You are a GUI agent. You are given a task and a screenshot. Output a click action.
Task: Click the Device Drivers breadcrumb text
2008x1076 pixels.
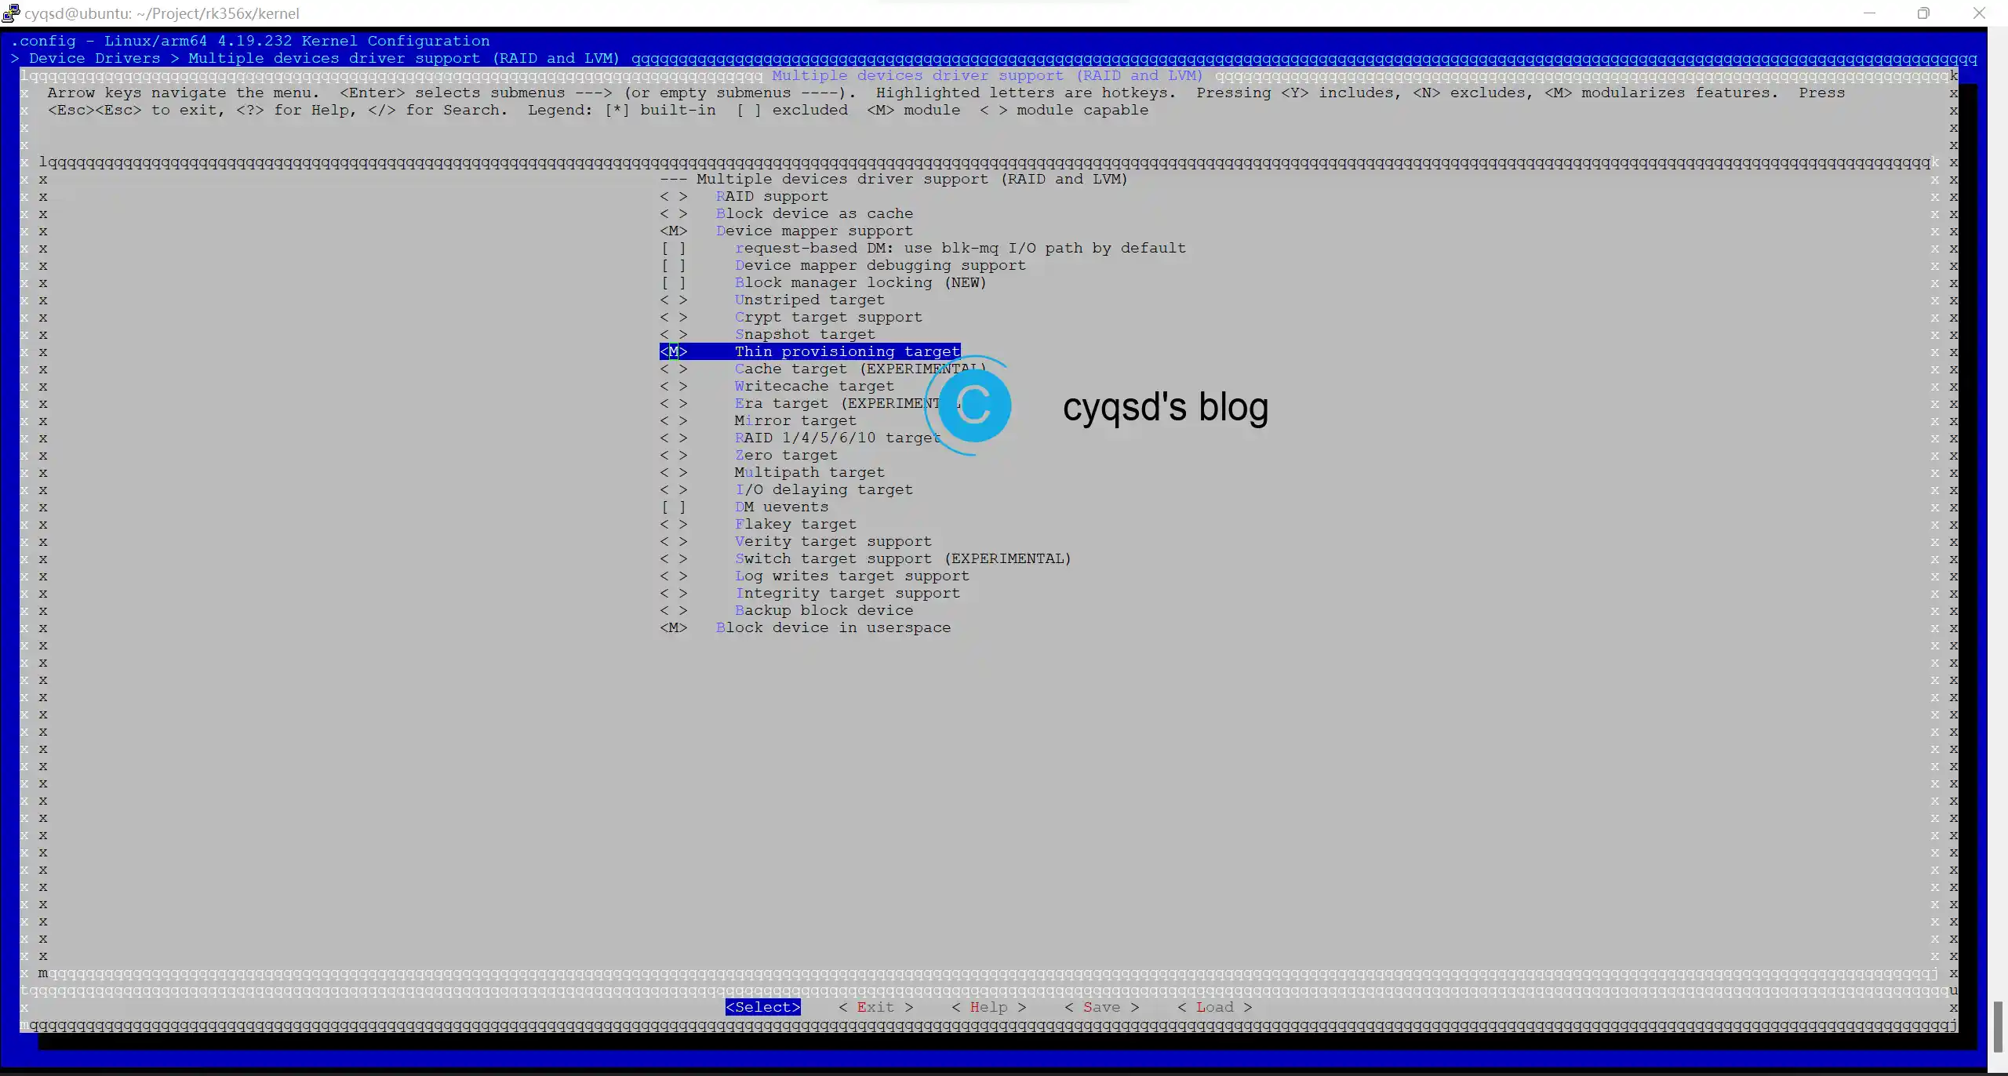tap(94, 58)
